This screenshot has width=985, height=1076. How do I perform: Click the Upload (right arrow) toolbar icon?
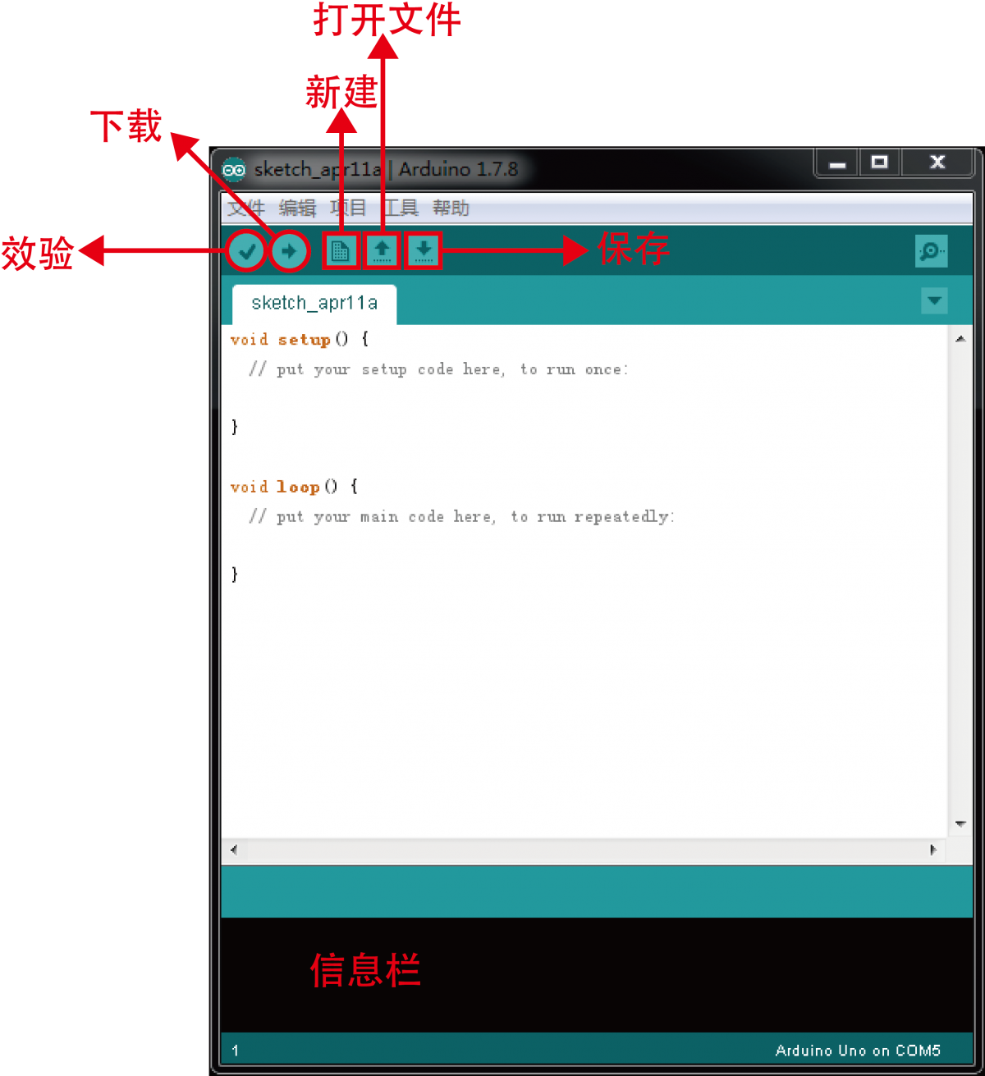289,250
